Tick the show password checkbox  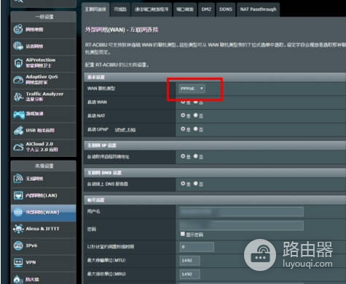pos(183,234)
